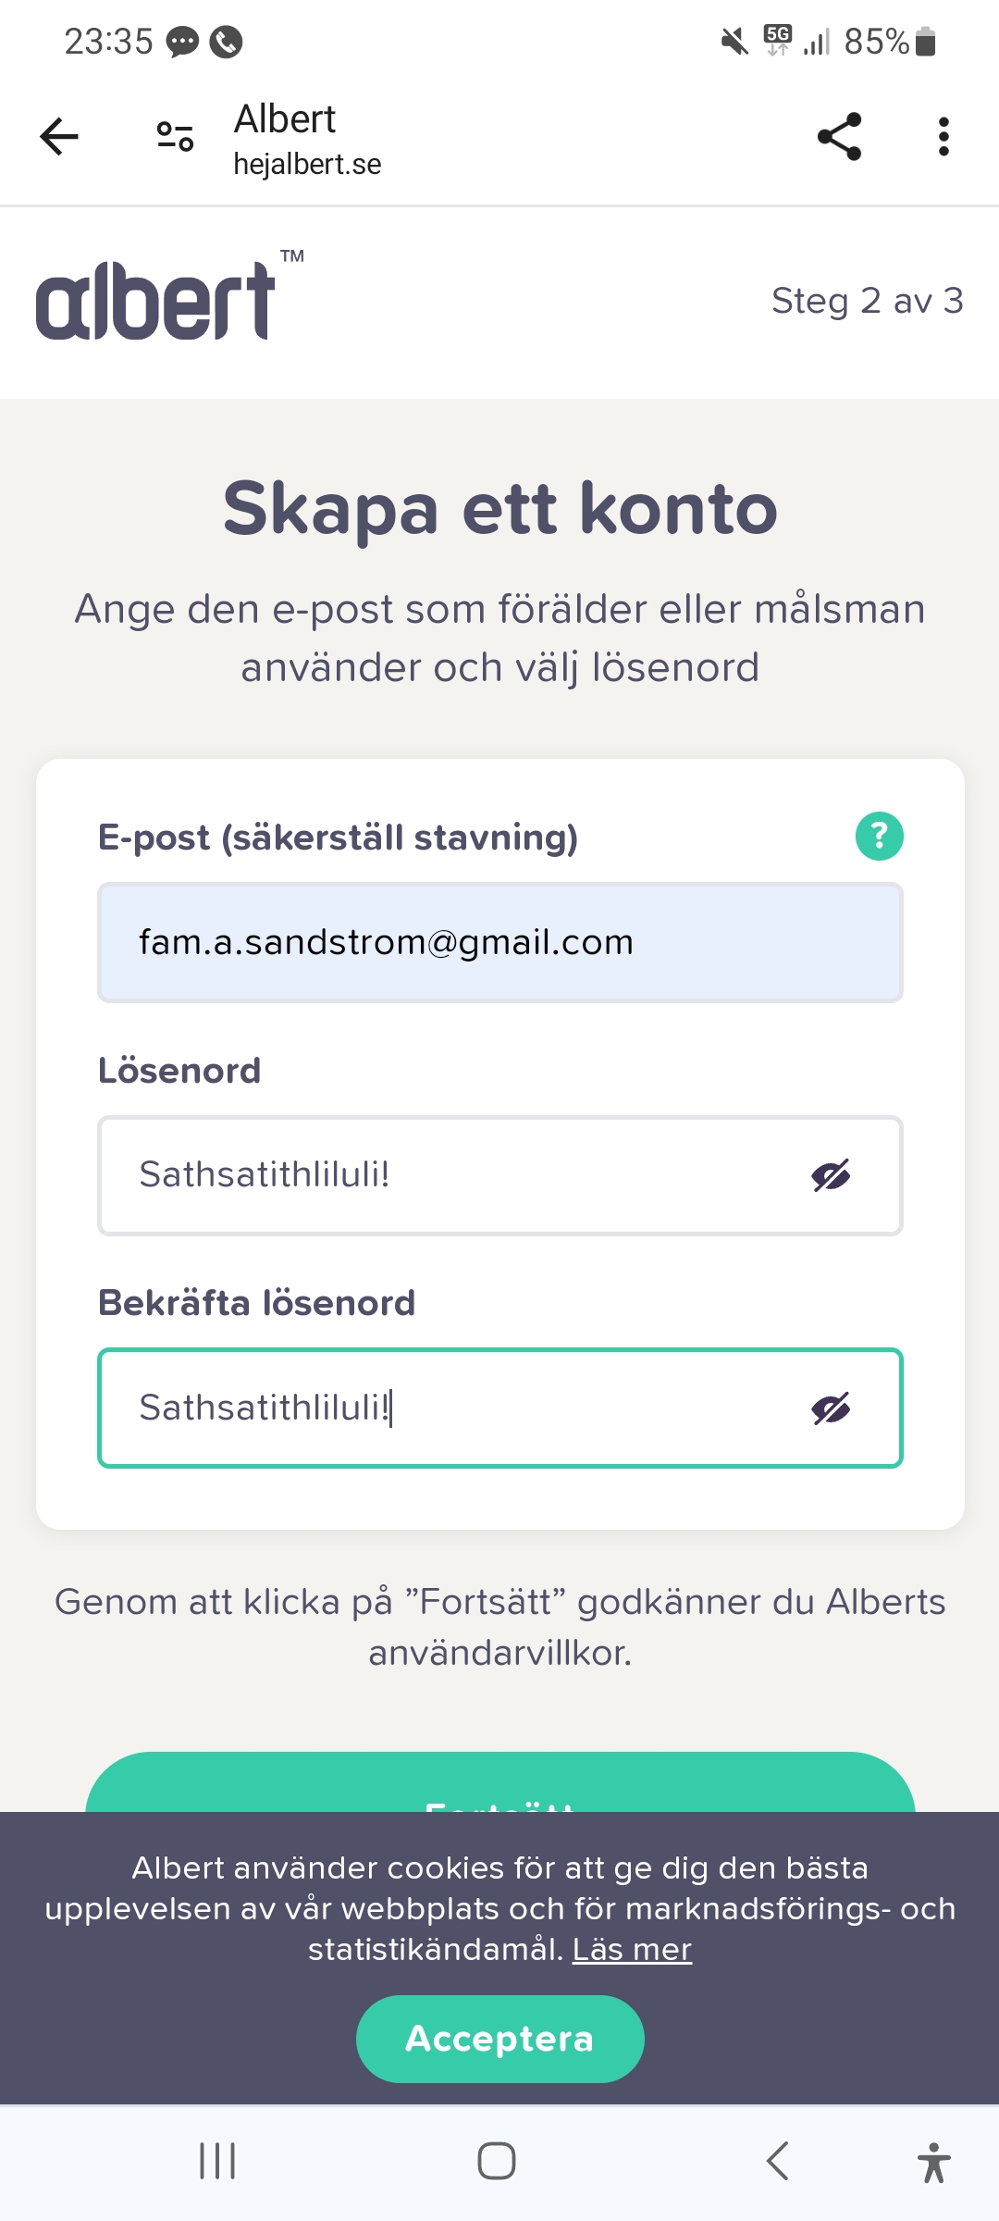Open the three-dot overflow menu

tap(943, 137)
